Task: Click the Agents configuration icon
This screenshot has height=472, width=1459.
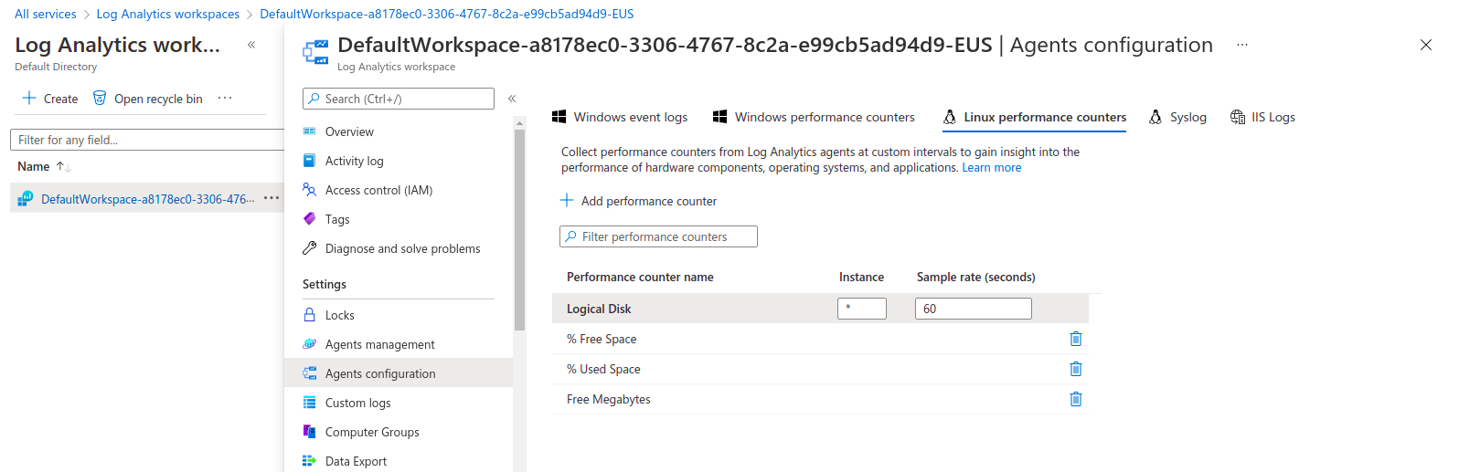Action: (x=309, y=373)
